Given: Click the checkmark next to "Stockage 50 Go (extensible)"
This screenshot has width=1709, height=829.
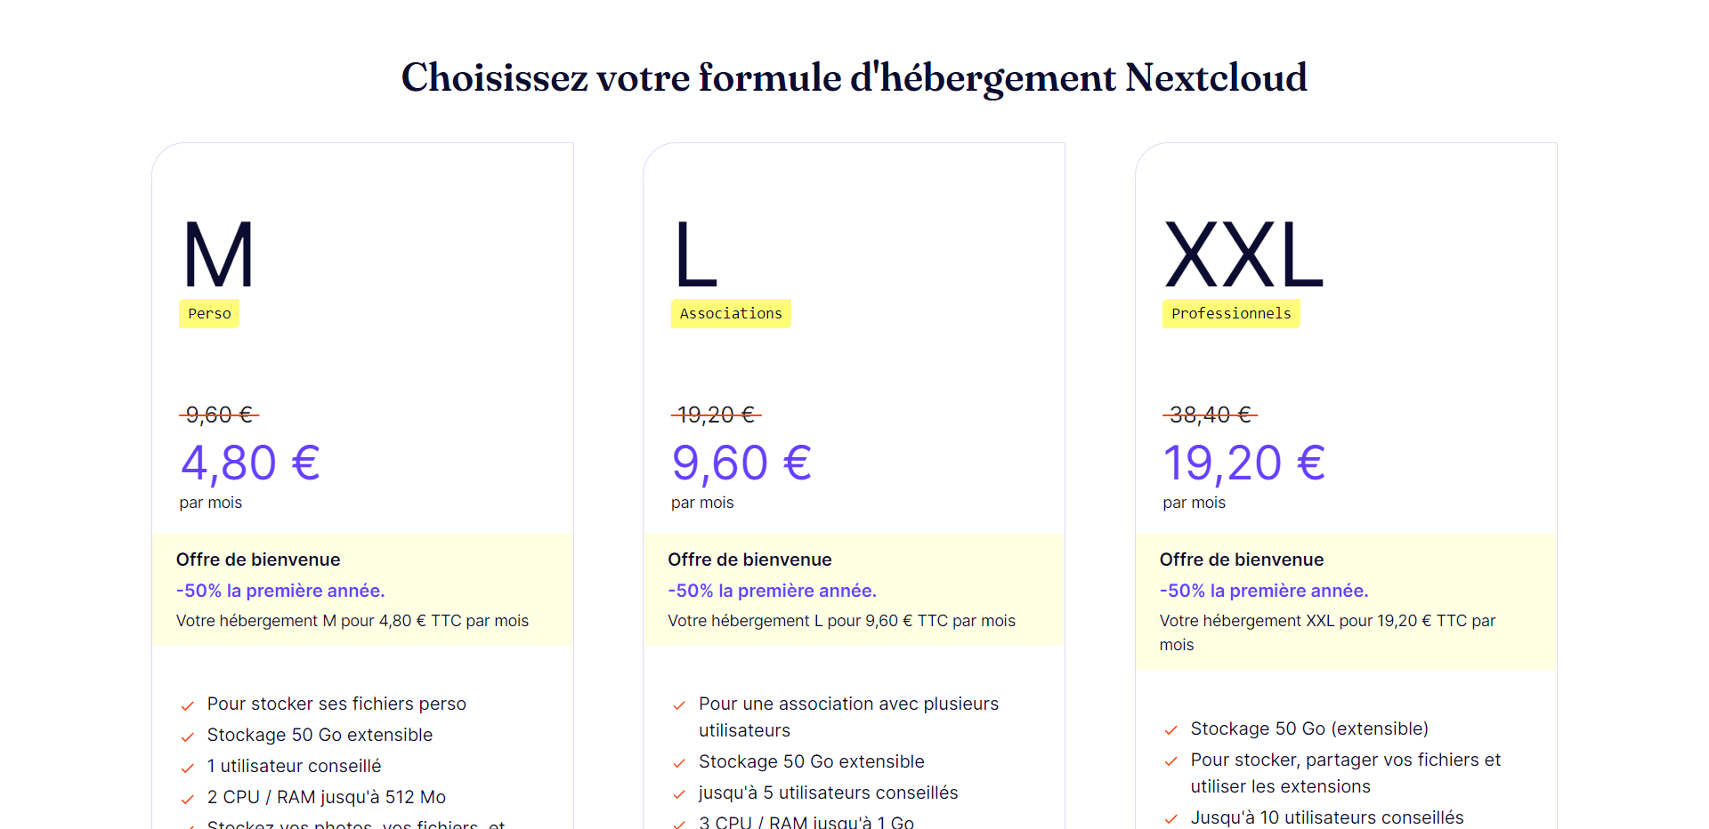Looking at the screenshot, I should (x=1171, y=730).
